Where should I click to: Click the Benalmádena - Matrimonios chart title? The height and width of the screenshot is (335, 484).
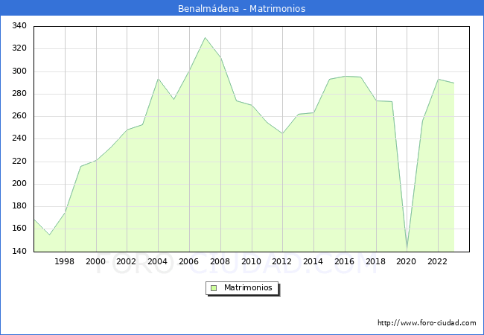(x=242, y=9)
